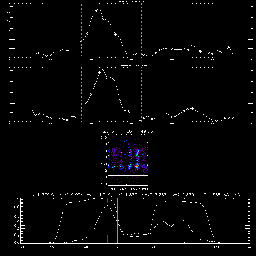Click the spectrogram x-axis label string 760780800820840860
Viewport: 256px width, 256px height.
coord(130,189)
